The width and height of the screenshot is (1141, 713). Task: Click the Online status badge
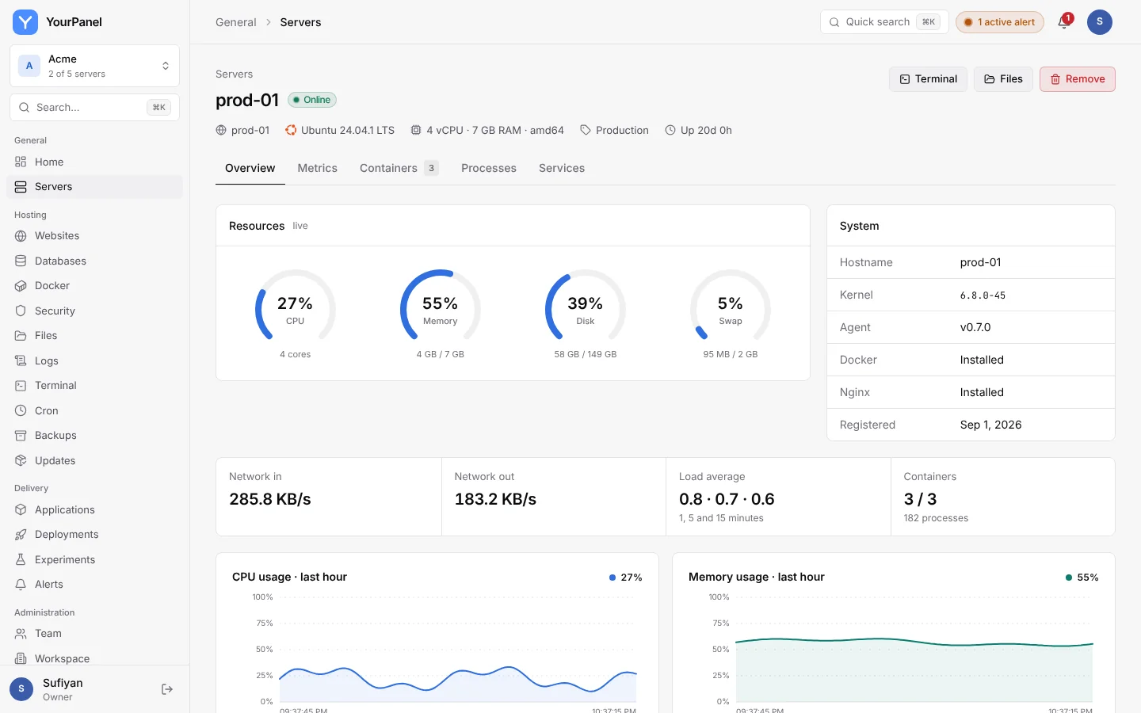pyautogui.click(x=312, y=100)
